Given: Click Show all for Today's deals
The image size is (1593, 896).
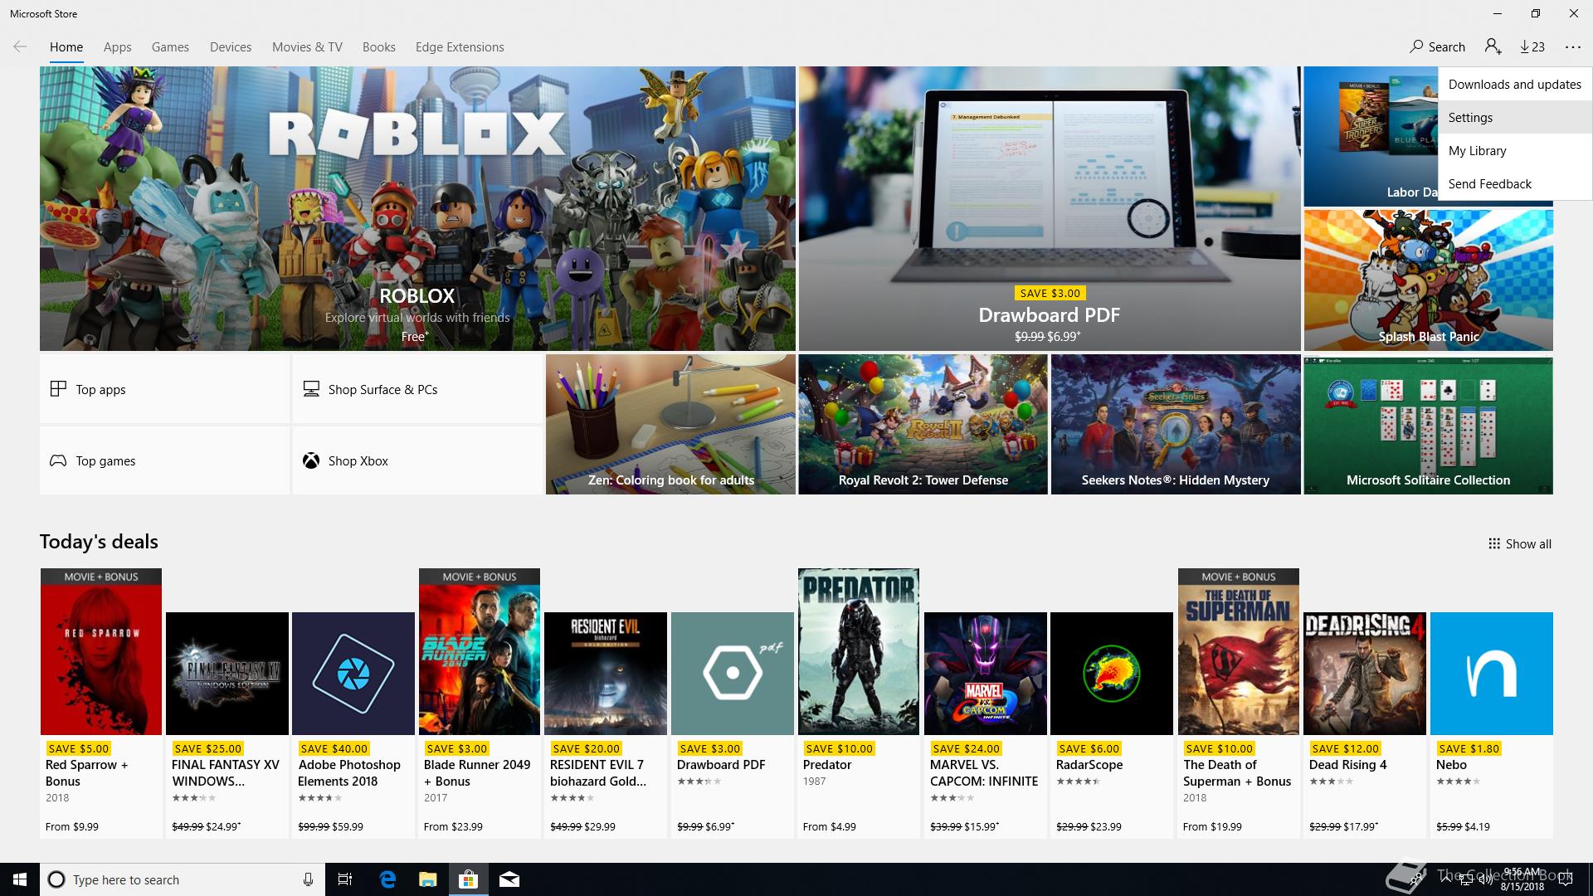Looking at the screenshot, I should pos(1520,543).
